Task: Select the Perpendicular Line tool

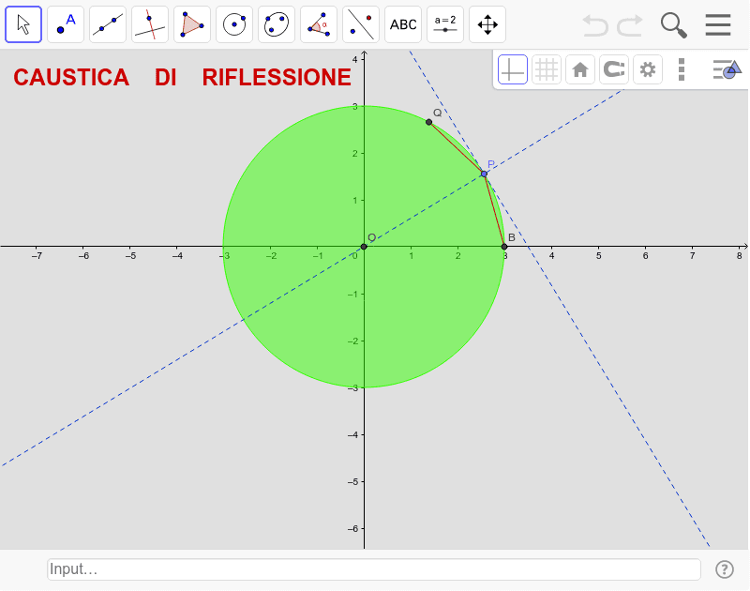Action: pyautogui.click(x=150, y=24)
